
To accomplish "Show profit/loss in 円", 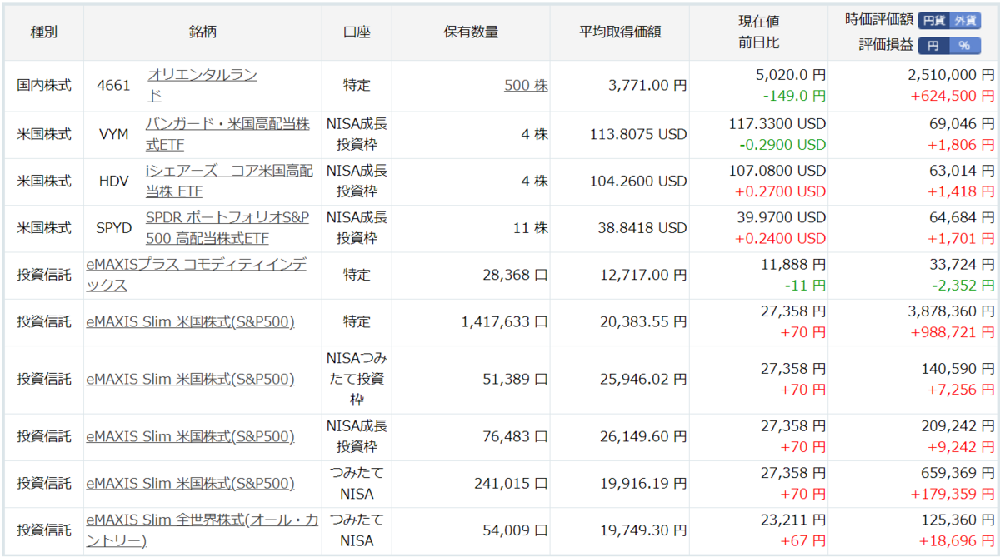I will coord(934,45).
